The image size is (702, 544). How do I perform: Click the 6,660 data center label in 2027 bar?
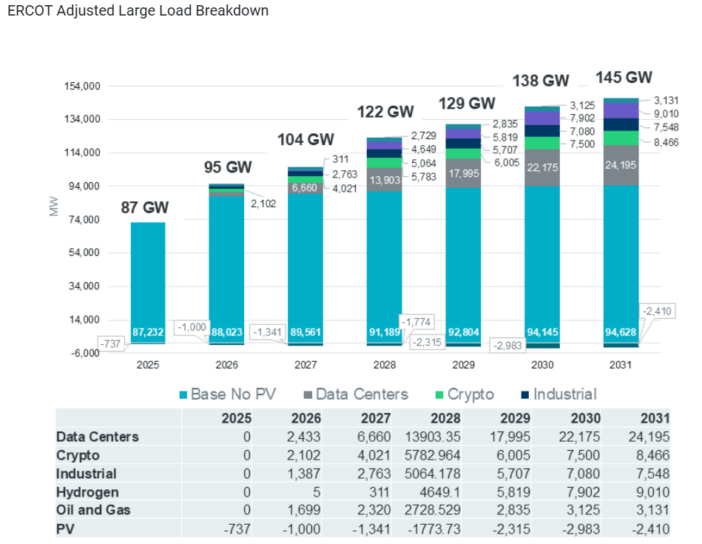tap(305, 188)
